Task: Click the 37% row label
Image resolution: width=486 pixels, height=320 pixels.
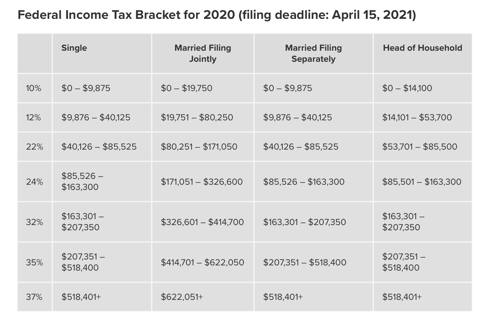Action: pyautogui.click(x=34, y=297)
